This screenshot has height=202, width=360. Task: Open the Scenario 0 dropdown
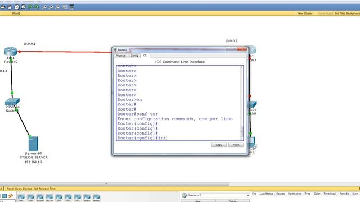click(218, 195)
